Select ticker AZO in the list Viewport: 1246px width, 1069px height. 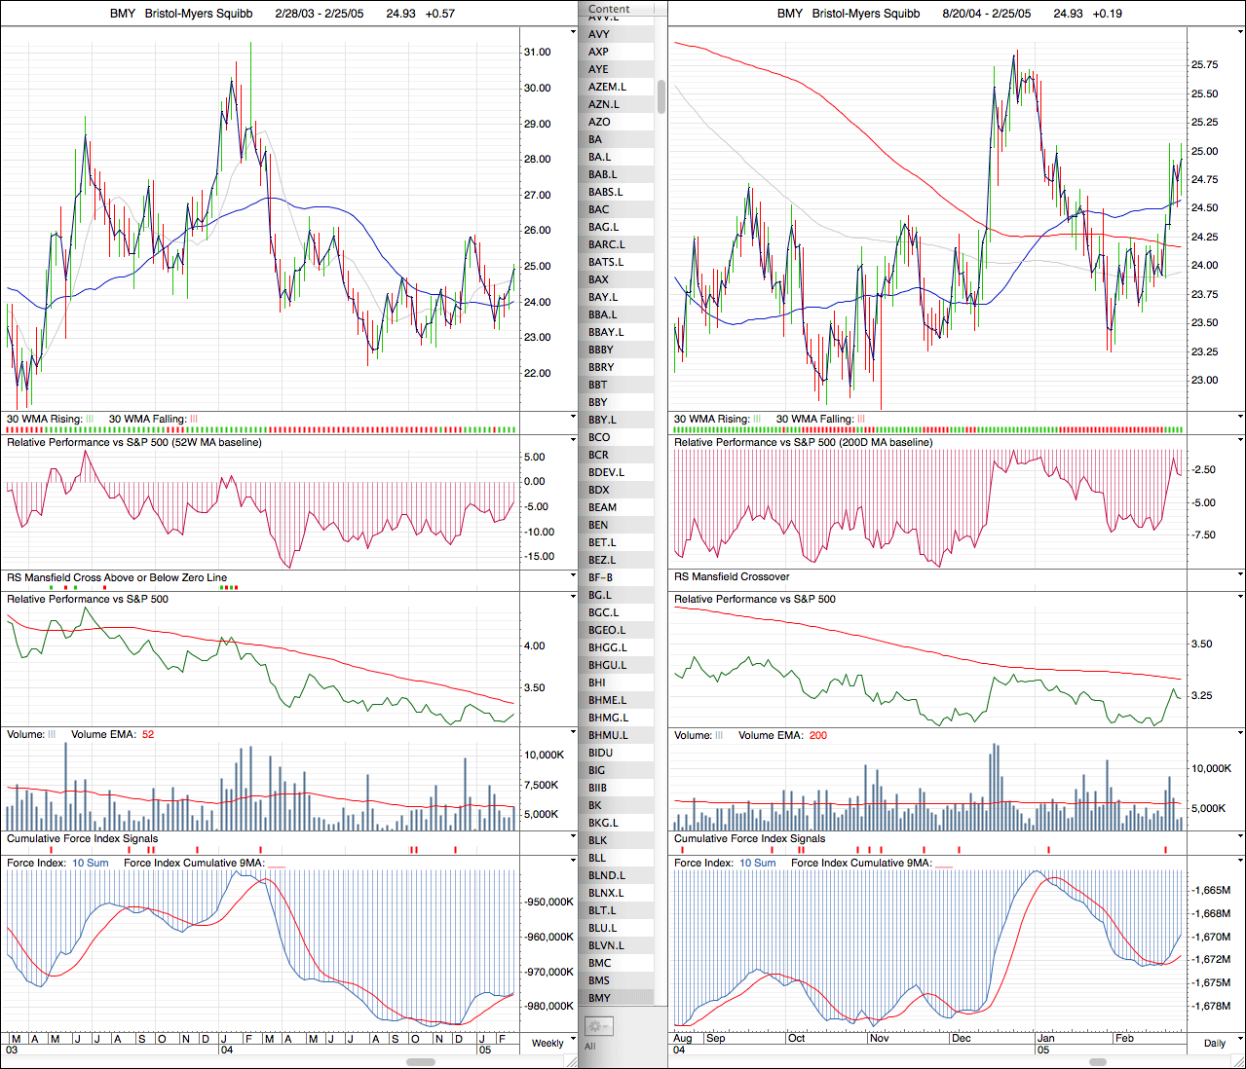tap(617, 122)
